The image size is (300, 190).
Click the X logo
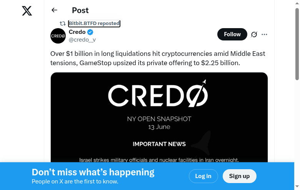[x=27, y=11]
